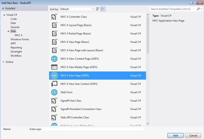Expand the Online templates node
The image size is (204, 139).
[x=3, y=62]
